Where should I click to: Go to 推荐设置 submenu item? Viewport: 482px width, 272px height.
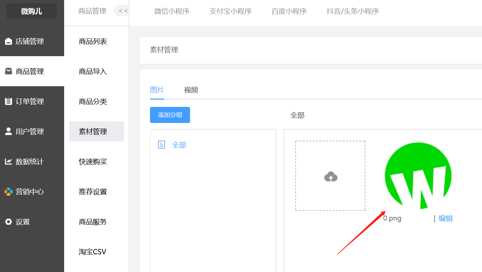point(93,192)
